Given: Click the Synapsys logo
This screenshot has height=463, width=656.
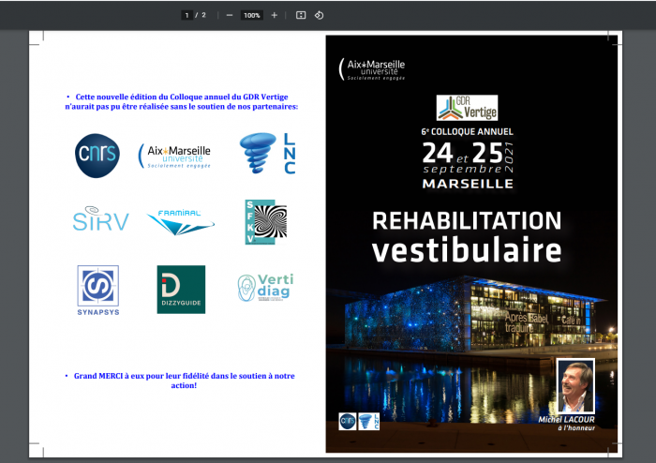Looking at the screenshot, I should [98, 291].
